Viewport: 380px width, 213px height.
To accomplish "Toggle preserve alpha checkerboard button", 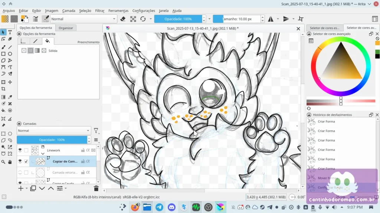I will tap(133, 19).
